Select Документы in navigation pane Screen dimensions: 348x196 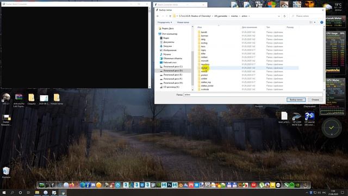click(167, 42)
